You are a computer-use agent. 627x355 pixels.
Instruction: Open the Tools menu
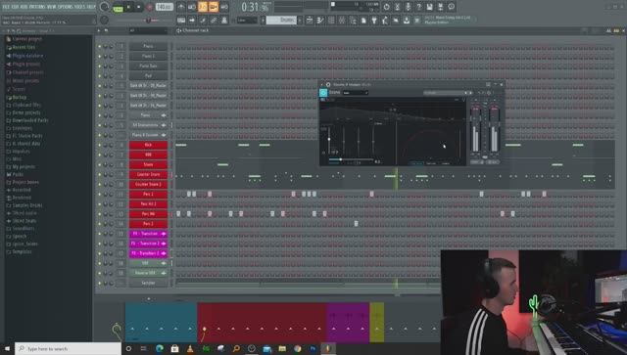tap(79, 7)
